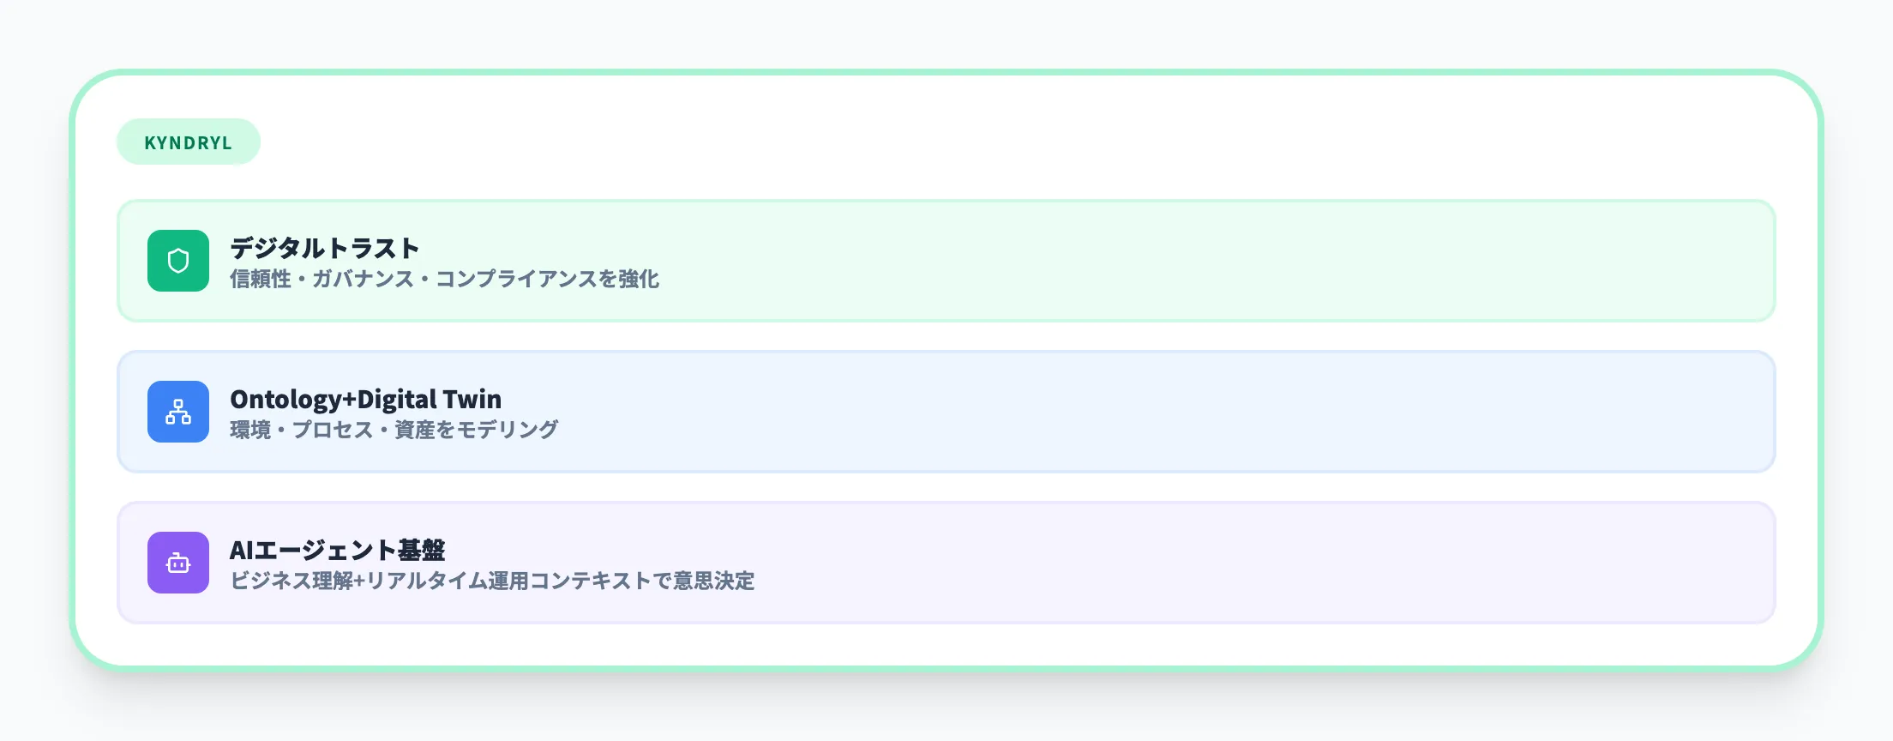Viewport: 1893px width, 741px height.
Task: Click the phrase 意思決定 in third card
Action: [x=713, y=581]
